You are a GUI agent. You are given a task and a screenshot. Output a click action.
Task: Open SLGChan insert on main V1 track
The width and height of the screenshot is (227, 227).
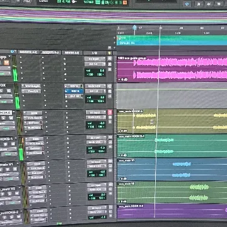coord(36,177)
